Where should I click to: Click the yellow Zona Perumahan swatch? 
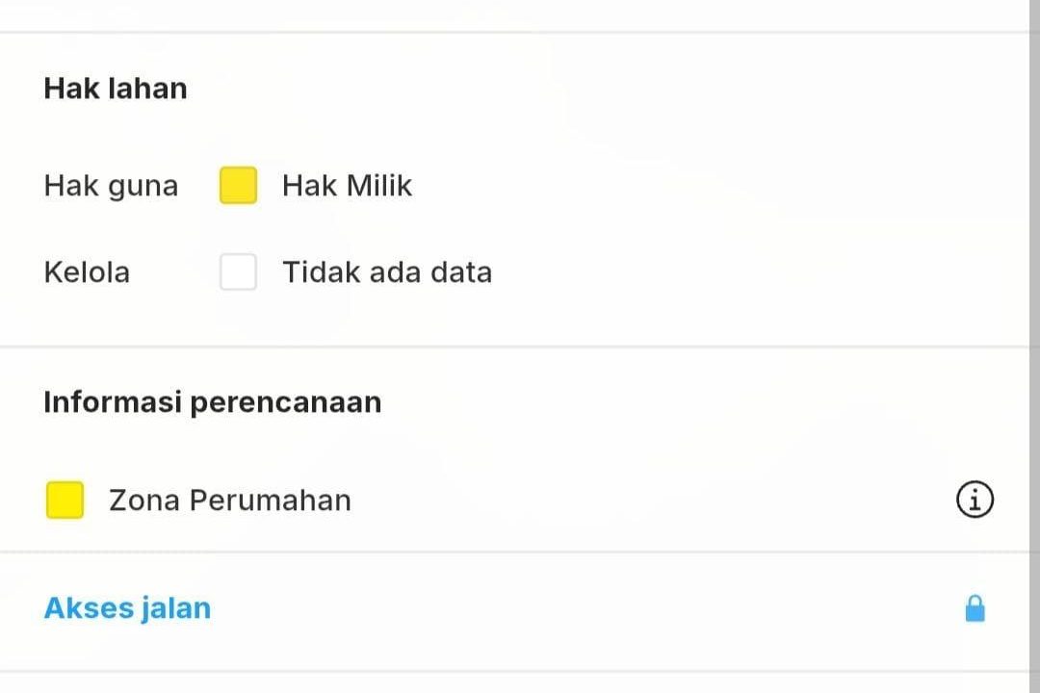[65, 500]
